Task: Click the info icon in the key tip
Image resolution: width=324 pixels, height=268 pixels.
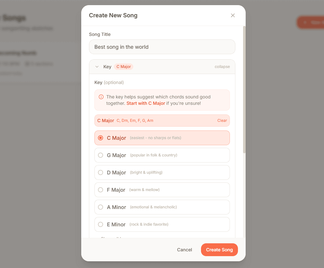Action: click(x=101, y=97)
